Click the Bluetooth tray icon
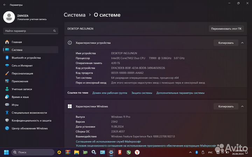Image resolution: width=252 pixels, height=157 pixels. coord(197,152)
